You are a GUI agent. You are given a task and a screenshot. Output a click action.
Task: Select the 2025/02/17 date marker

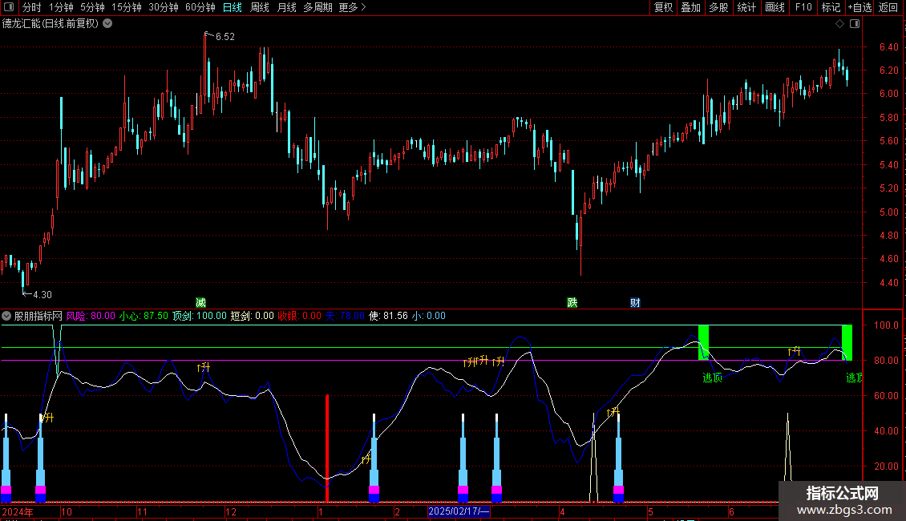tap(459, 511)
